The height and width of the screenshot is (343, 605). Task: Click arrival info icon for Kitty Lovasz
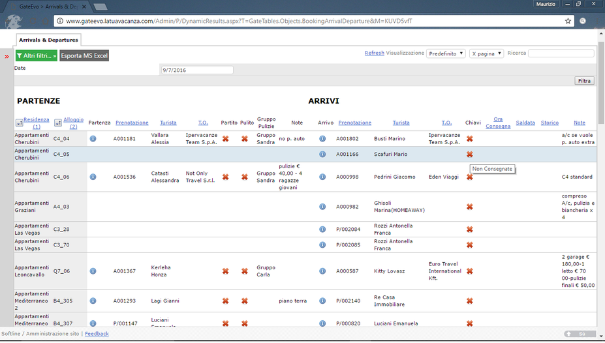pos(322,271)
